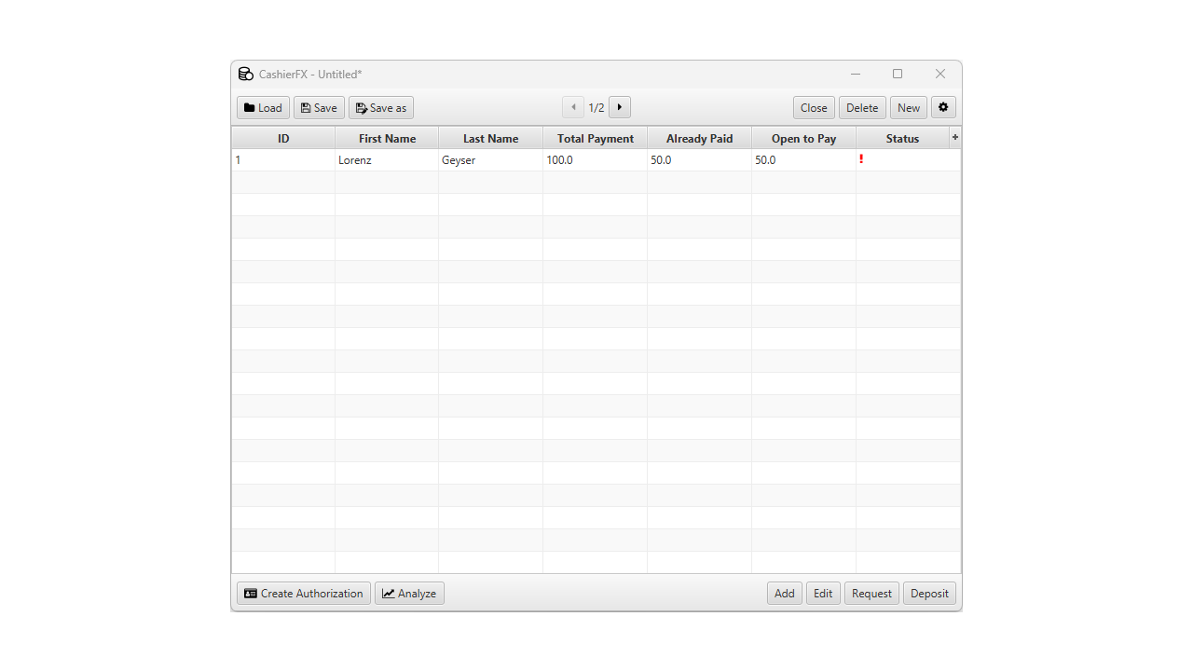Screen dimensions: 1193x671
Task: Go to the next page arrow
Action: [x=620, y=107]
